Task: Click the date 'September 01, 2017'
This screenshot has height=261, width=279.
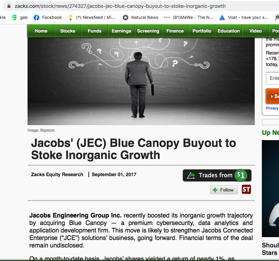Action: [114, 174]
